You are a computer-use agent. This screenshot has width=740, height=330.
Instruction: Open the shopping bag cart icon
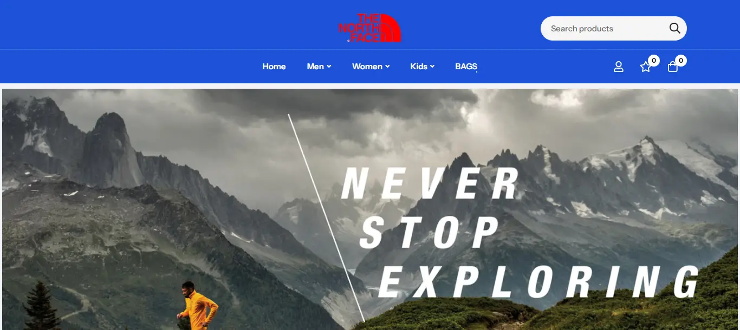click(x=673, y=67)
